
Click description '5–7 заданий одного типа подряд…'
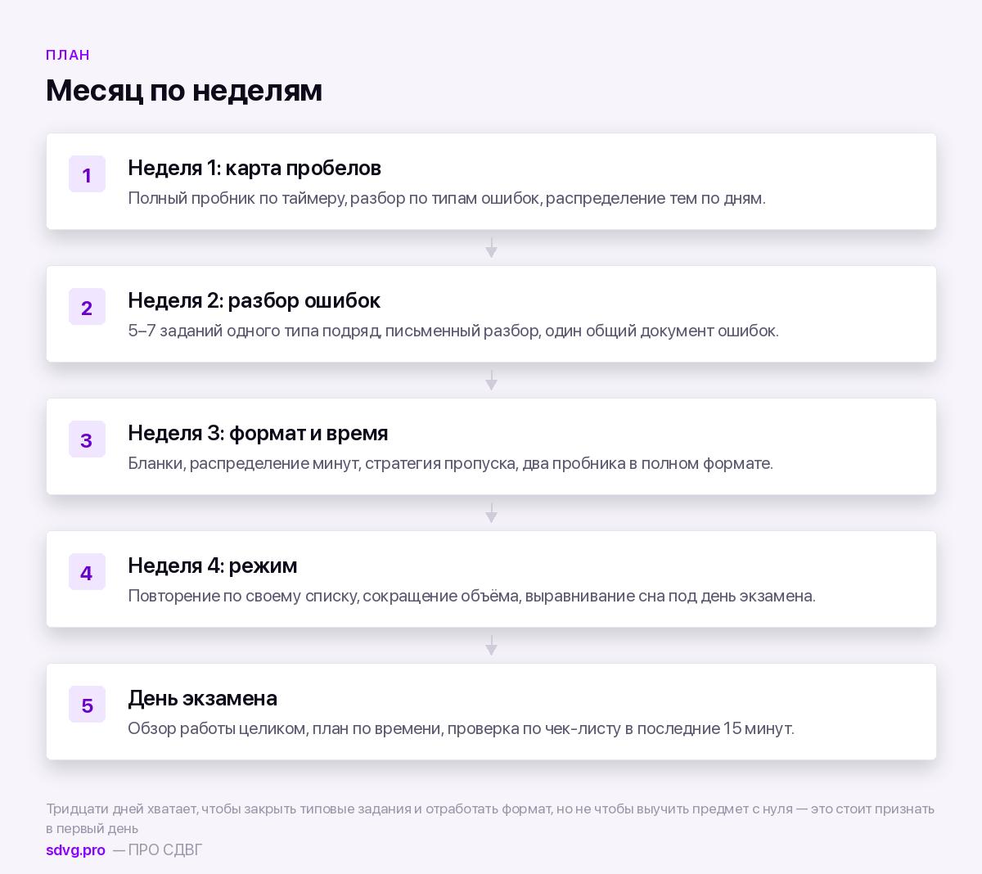(x=453, y=331)
